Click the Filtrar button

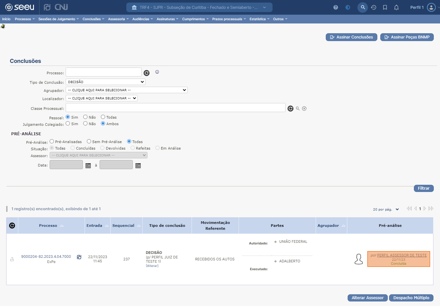coord(424,188)
